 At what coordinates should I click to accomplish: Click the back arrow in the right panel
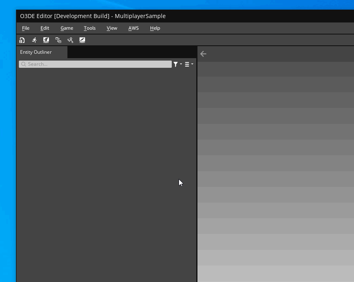point(203,53)
